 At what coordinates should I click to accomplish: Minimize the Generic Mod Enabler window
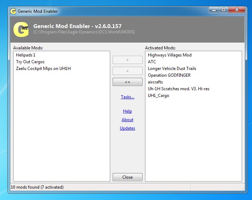pyautogui.click(x=214, y=10)
